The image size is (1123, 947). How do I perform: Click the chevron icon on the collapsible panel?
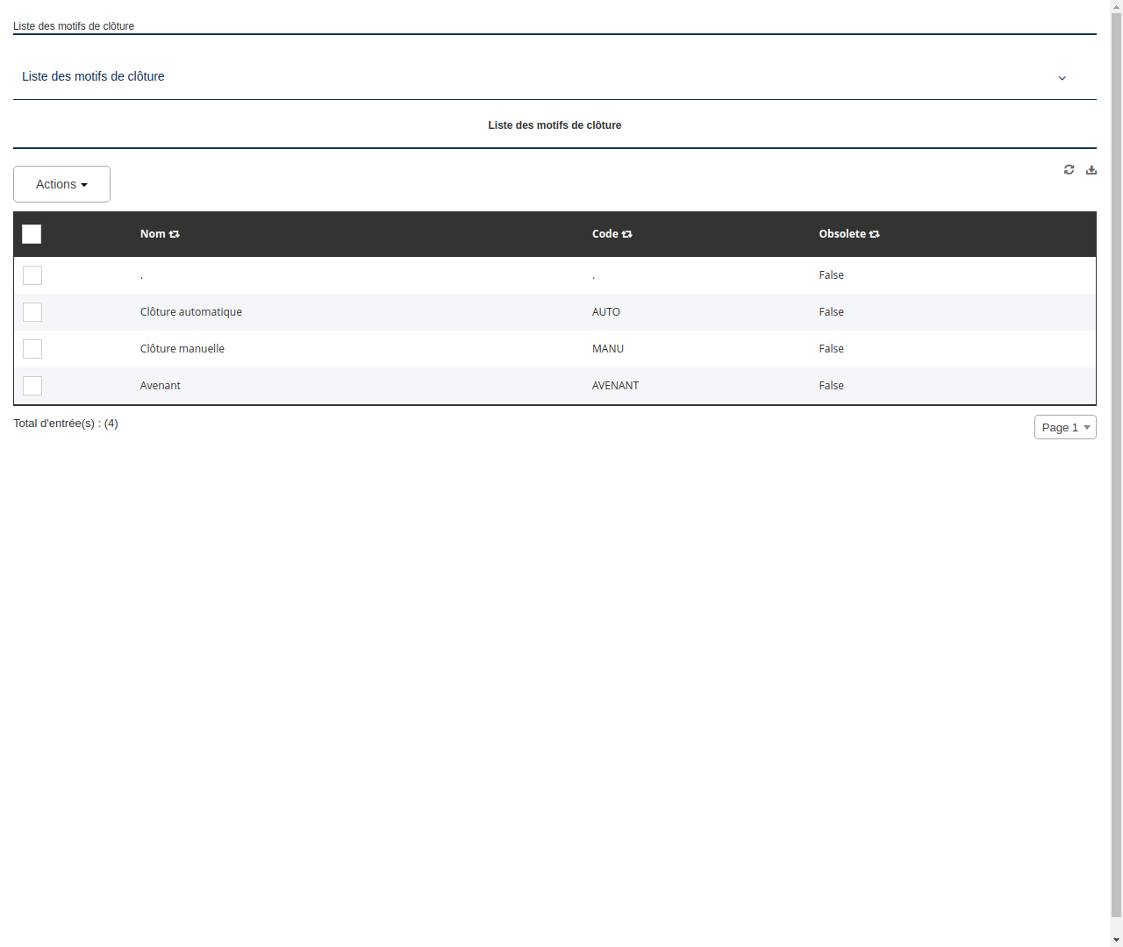click(1062, 78)
